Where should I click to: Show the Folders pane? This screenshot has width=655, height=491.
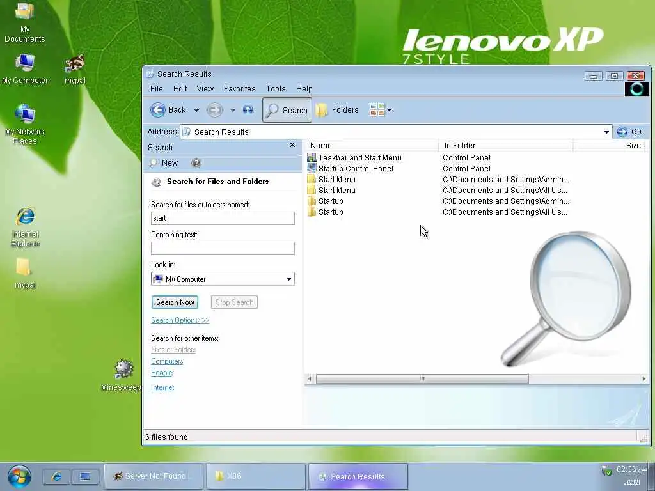pyautogui.click(x=337, y=110)
